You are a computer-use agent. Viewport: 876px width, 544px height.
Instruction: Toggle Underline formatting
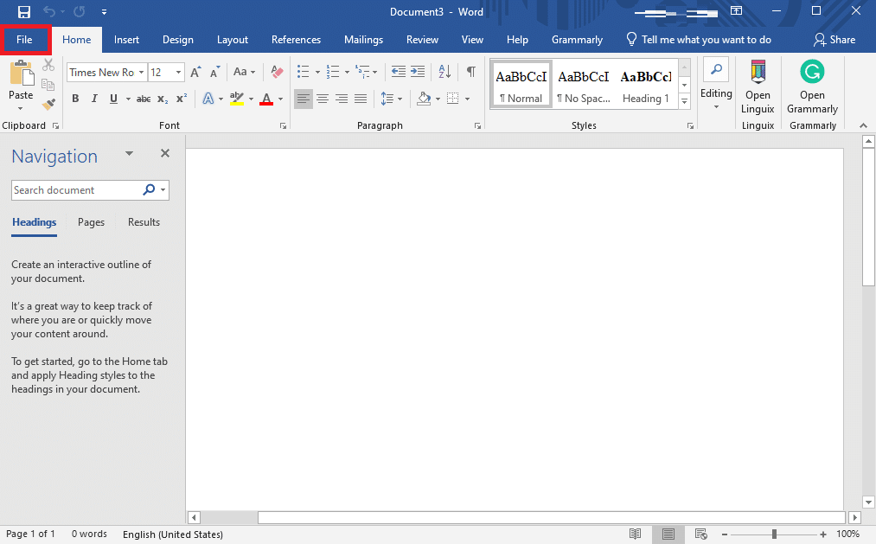pyautogui.click(x=113, y=99)
